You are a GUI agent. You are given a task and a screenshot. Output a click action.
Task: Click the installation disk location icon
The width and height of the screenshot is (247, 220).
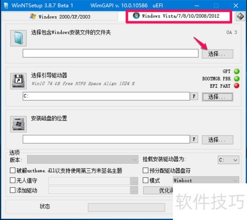pos(18,124)
